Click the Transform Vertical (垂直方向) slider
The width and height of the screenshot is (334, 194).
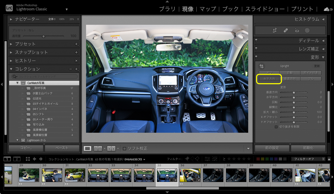coord(294,92)
